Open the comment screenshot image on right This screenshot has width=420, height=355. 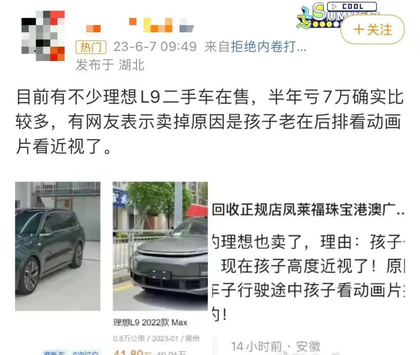308,268
